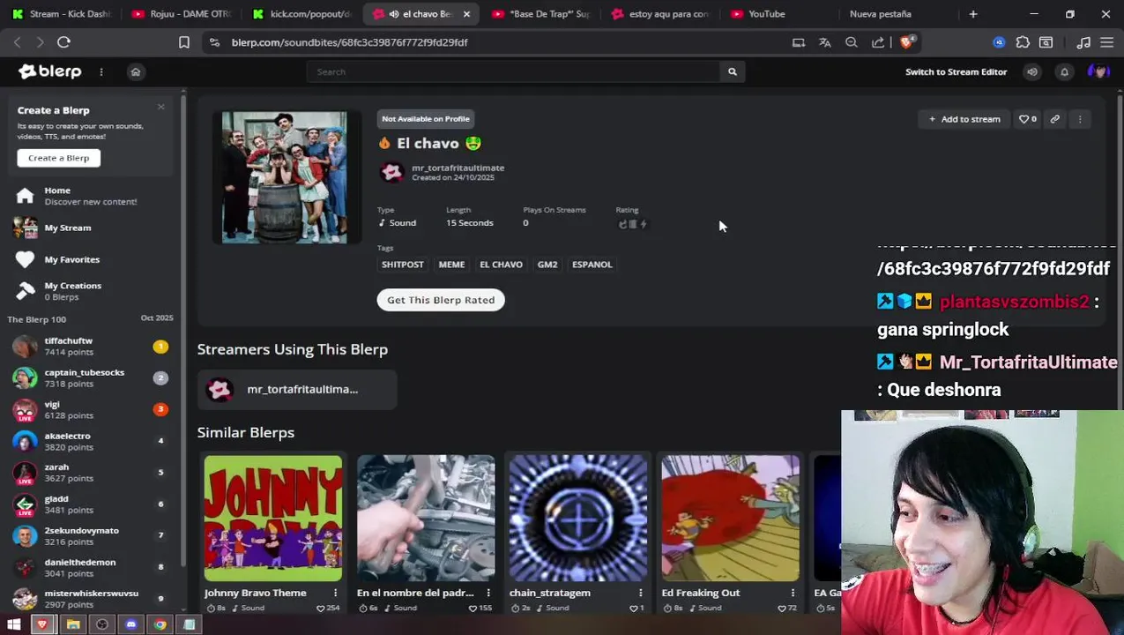This screenshot has height=635, width=1124.
Task: Select gladd leaderboard entry
Action: click(89, 504)
